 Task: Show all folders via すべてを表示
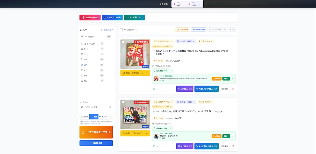(x=96, y=36)
